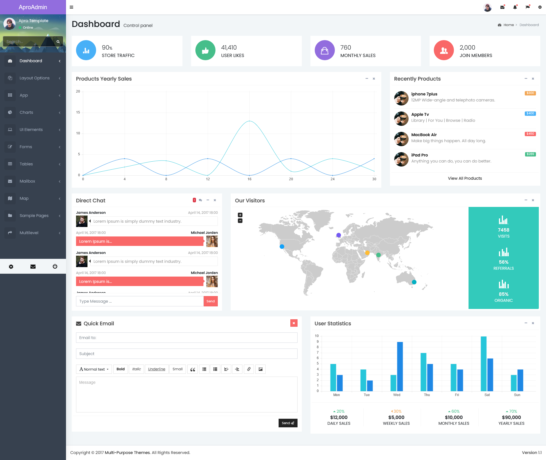Zoom out on the visitors map
The image size is (546, 460).
tap(240, 221)
